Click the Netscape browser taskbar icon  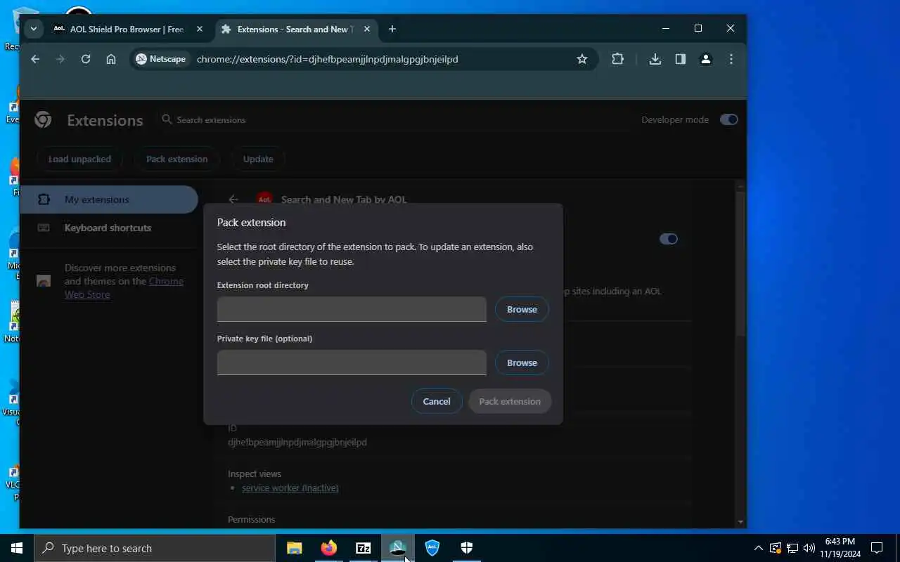pyautogui.click(x=398, y=548)
